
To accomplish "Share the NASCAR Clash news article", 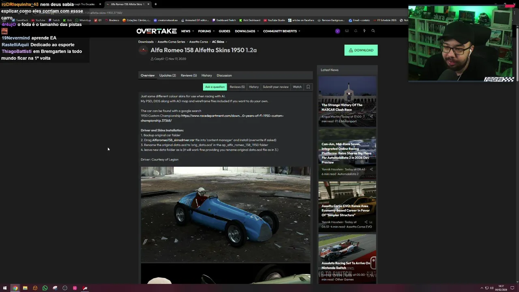I will (371, 116).
